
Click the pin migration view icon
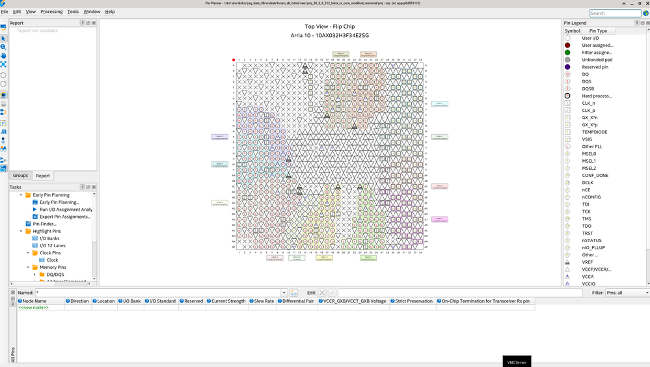3,132
